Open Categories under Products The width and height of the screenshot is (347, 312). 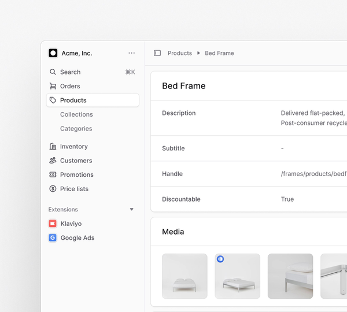click(x=76, y=129)
